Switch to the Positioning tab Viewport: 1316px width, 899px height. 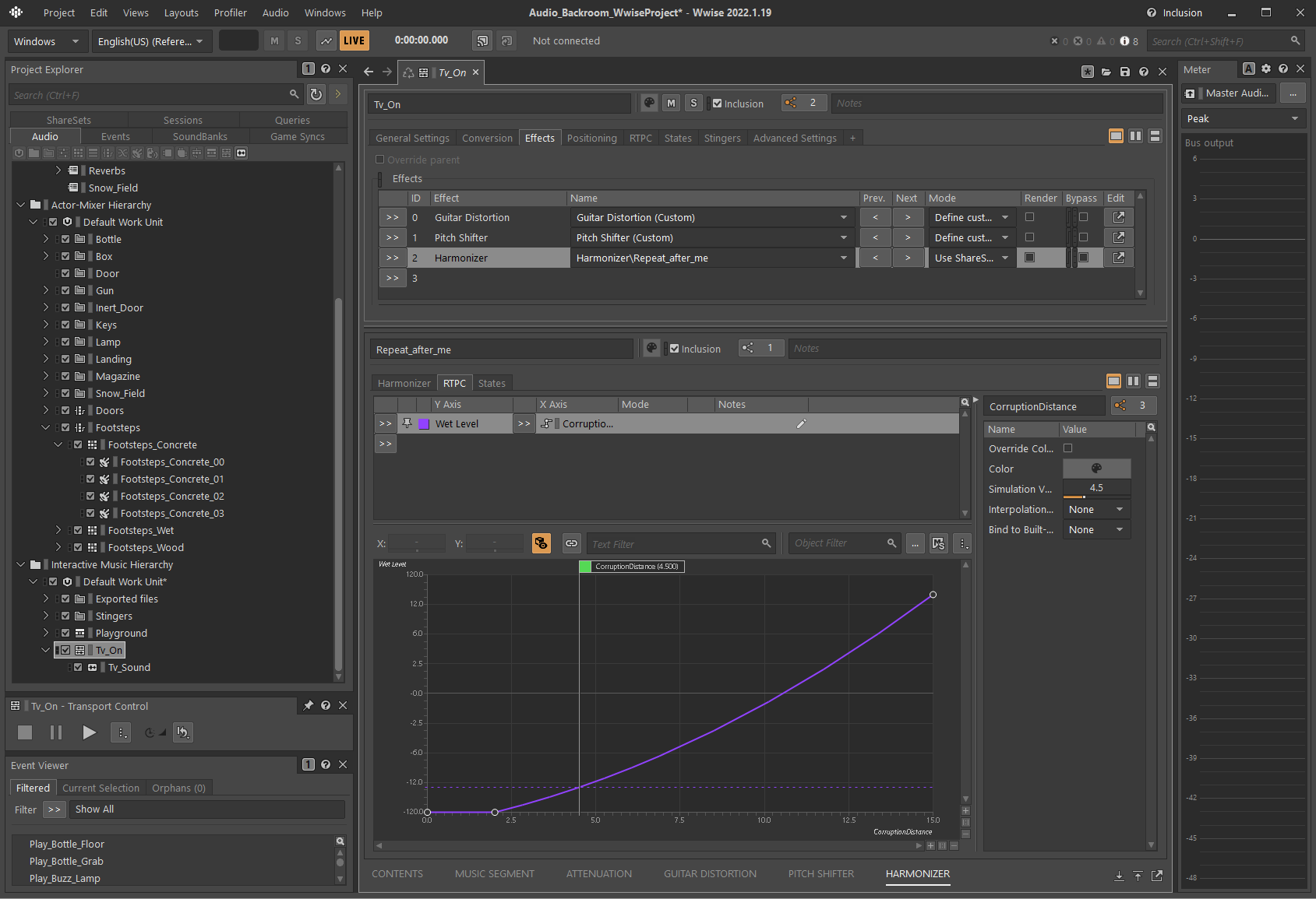(x=591, y=138)
